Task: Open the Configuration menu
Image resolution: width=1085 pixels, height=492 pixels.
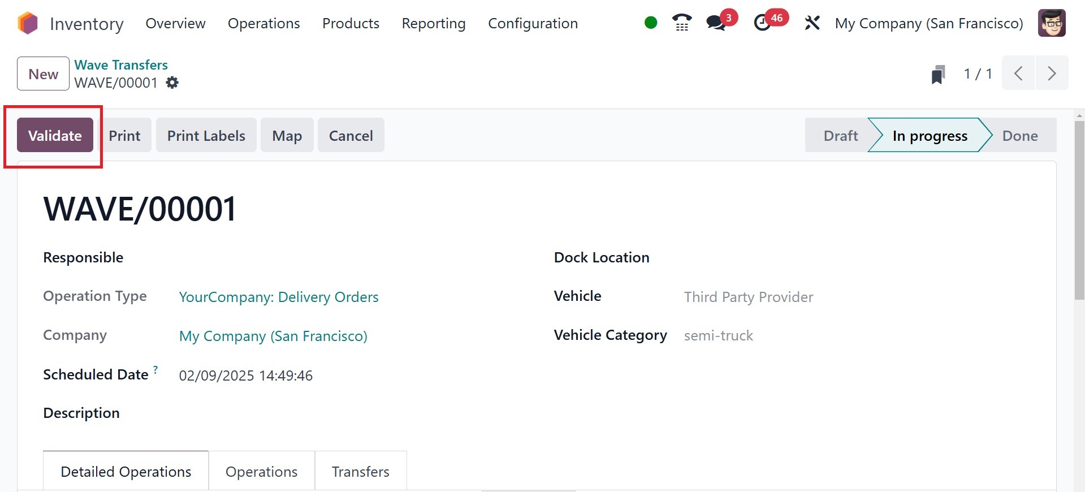Action: [533, 23]
